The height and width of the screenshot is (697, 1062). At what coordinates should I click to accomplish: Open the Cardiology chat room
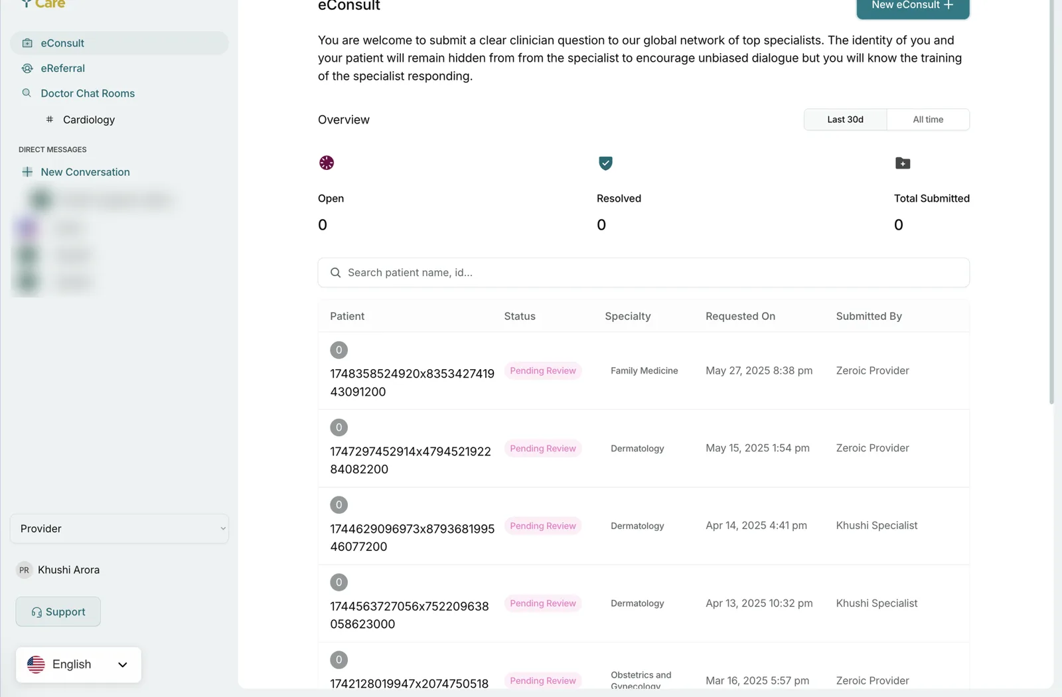89,119
